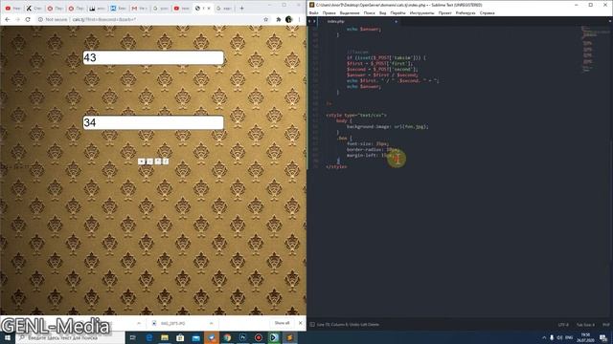Open Task View on the taskbar
Image resolution: width=613 pixels, height=344 pixels.
133,337
